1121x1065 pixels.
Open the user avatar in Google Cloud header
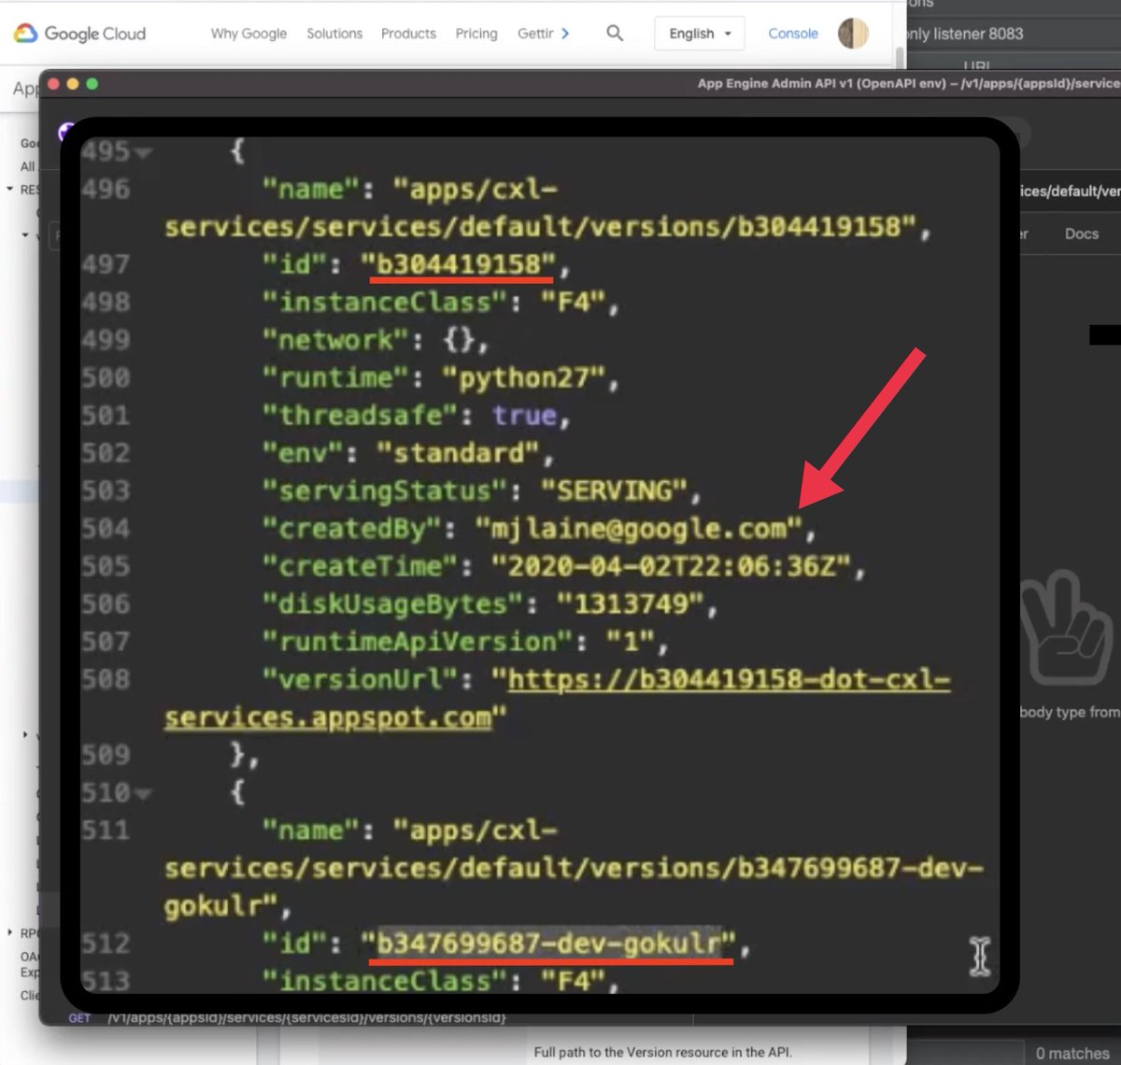tap(853, 34)
